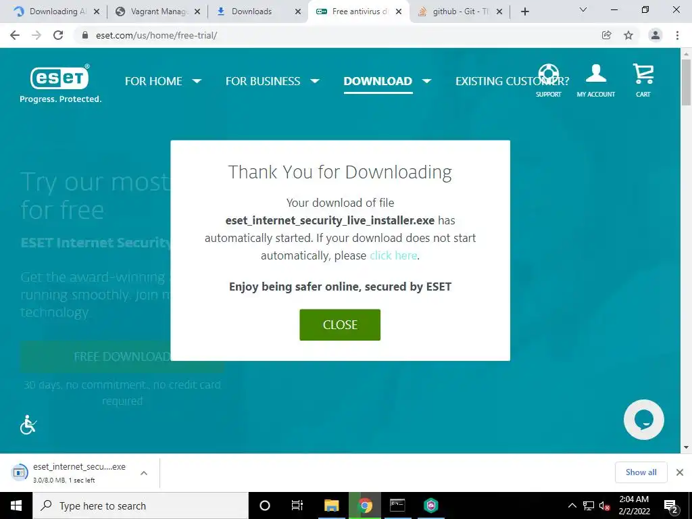Click the Chrome taskbar icon
The image size is (692, 519).
point(365,505)
